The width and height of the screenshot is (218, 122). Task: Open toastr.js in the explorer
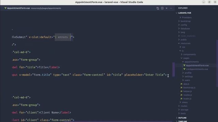coord(187,99)
